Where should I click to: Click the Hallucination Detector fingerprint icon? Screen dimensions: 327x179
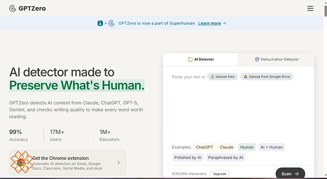[257, 60]
